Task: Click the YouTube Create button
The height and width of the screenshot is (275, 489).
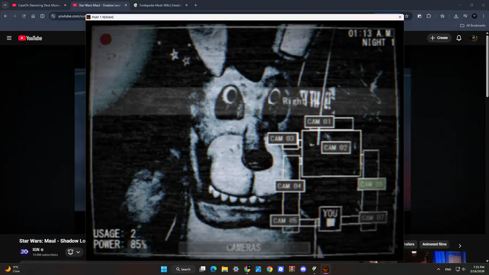Action: click(x=439, y=37)
